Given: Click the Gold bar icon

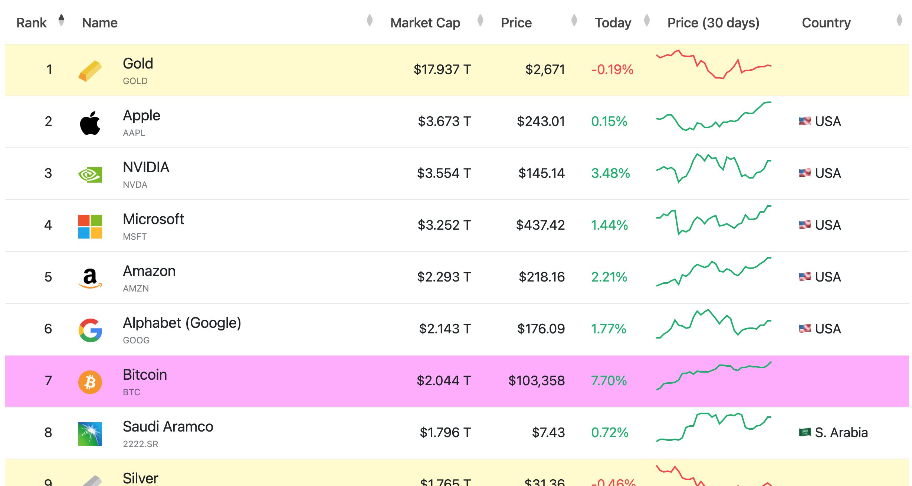Looking at the screenshot, I should pyautogui.click(x=90, y=71).
